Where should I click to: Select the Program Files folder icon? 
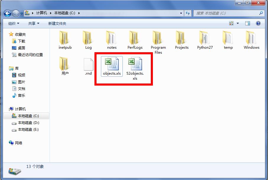click(x=158, y=37)
